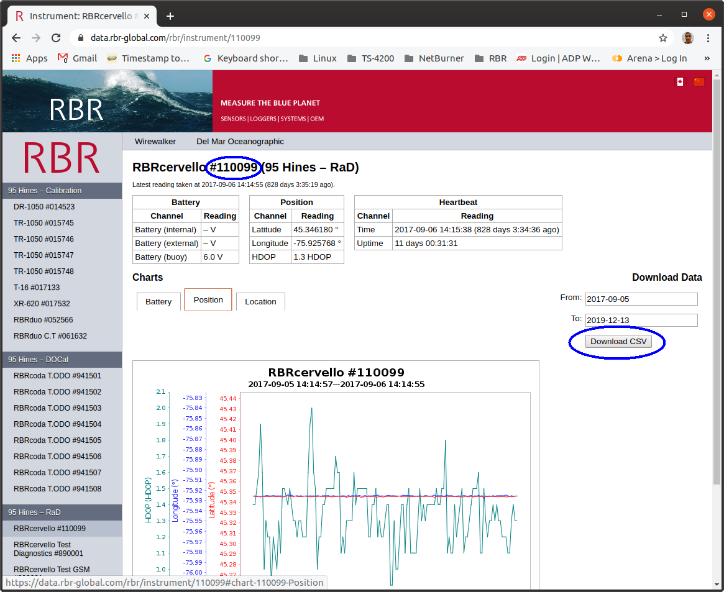Viewport: 724px width, 592px height.
Task: Open the NetBurner bookmarks folder
Action: (x=434, y=58)
